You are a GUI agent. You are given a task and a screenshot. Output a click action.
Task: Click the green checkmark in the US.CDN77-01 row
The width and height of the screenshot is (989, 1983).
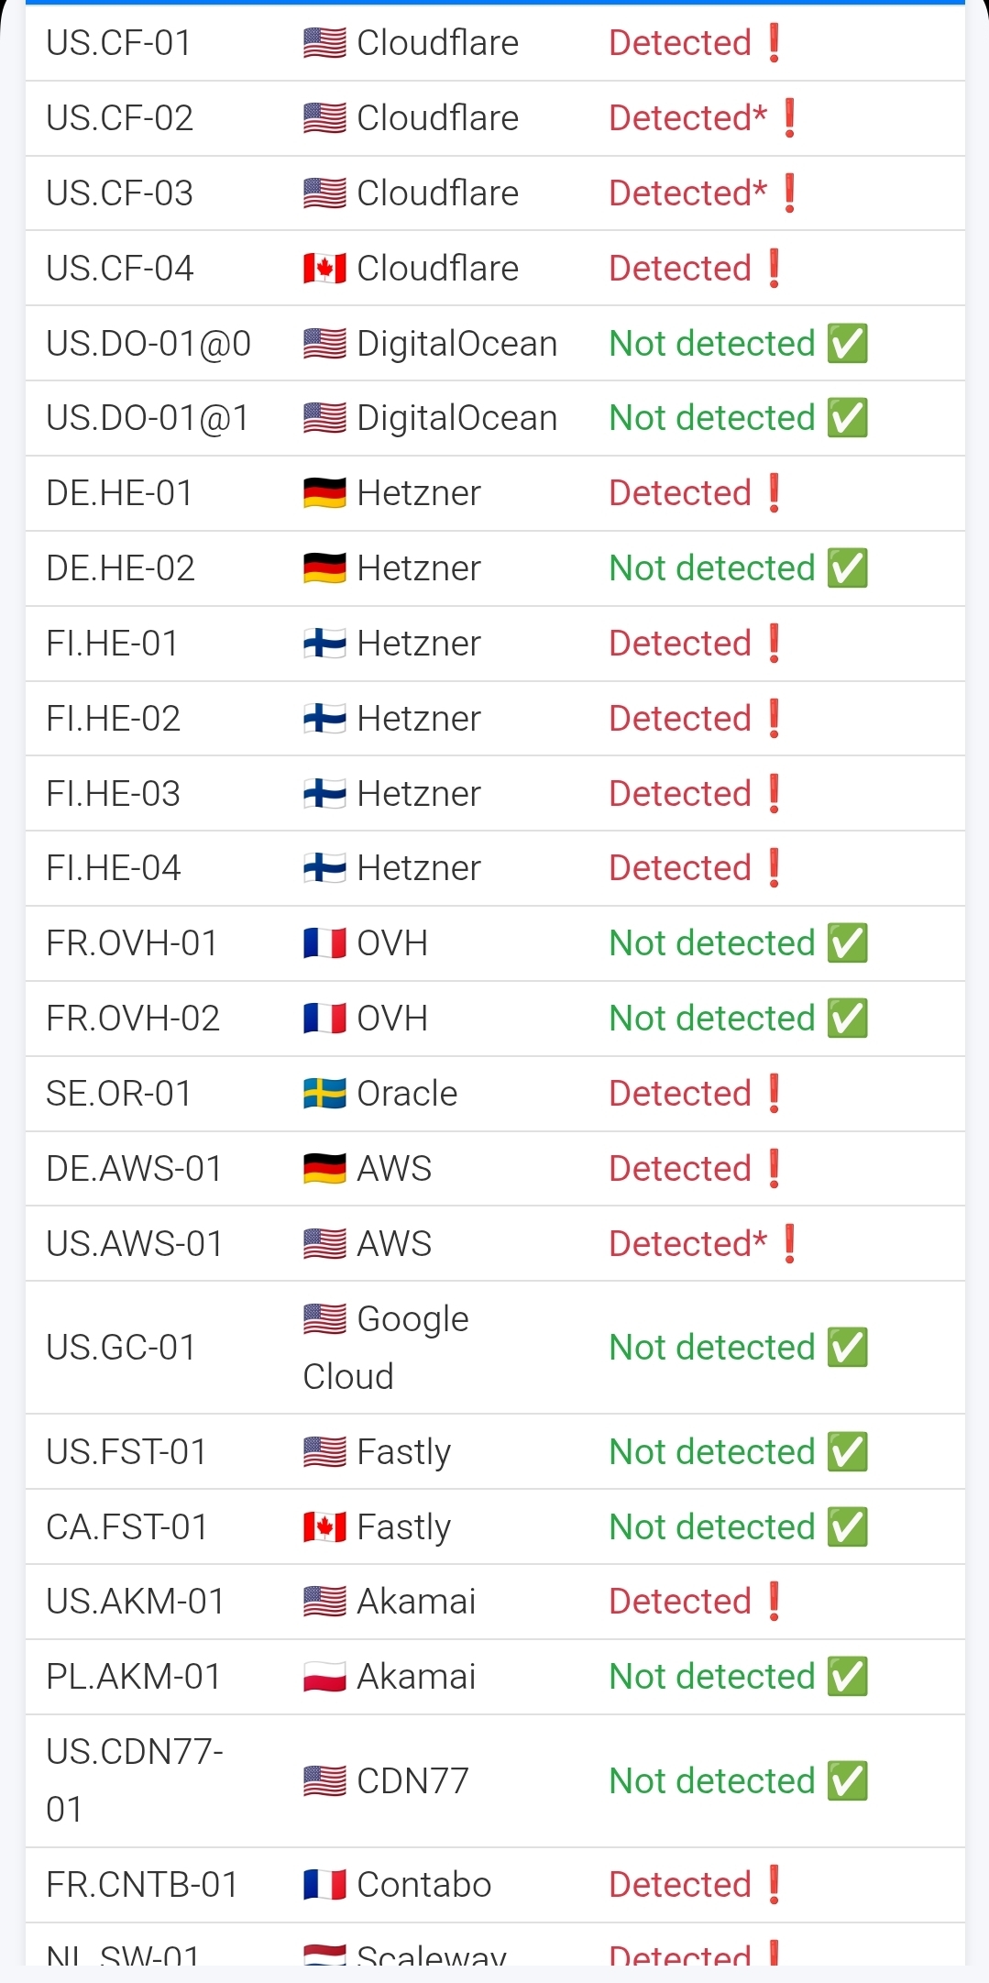[848, 1781]
